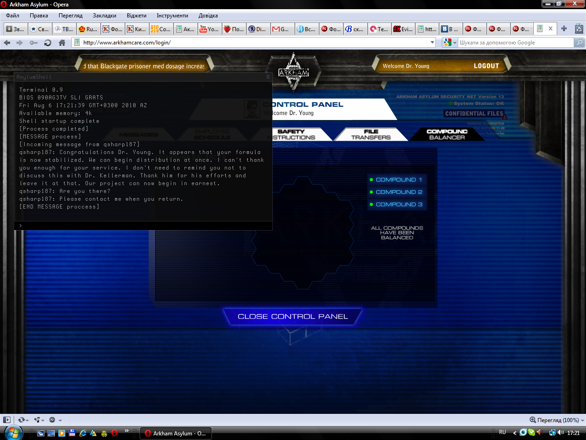The image size is (586, 440).
Task: Open the password wand key icon
Action: (x=33, y=43)
